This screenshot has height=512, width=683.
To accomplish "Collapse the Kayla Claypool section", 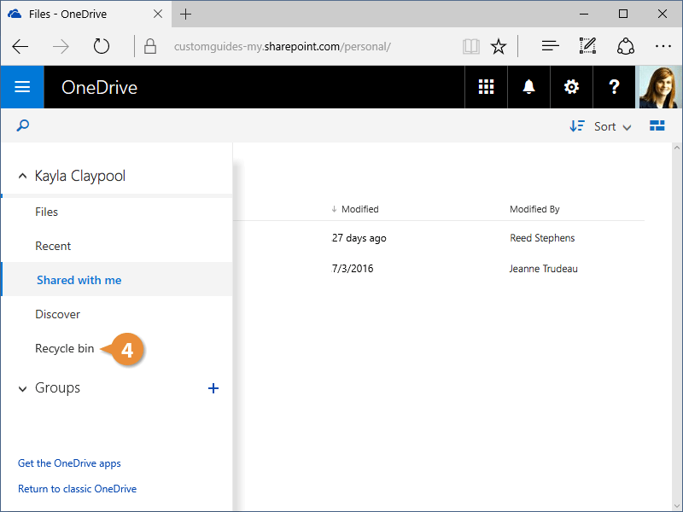I will pos(22,176).
